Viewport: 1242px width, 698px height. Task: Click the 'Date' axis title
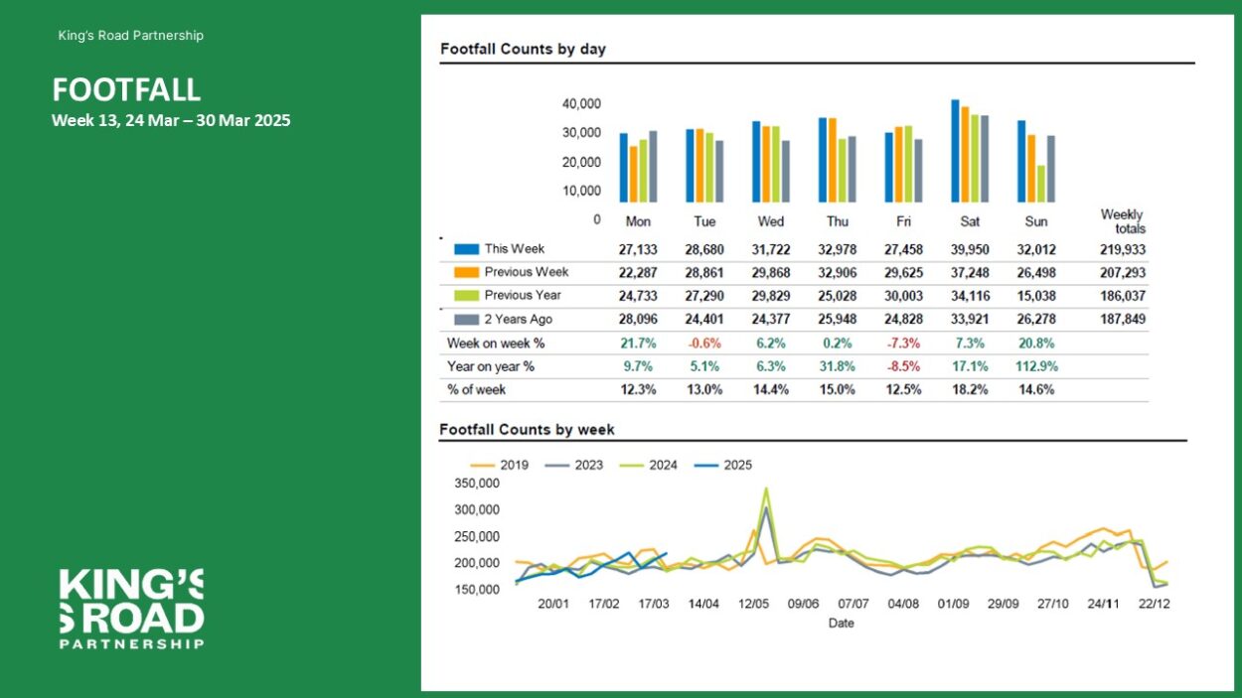(x=842, y=624)
